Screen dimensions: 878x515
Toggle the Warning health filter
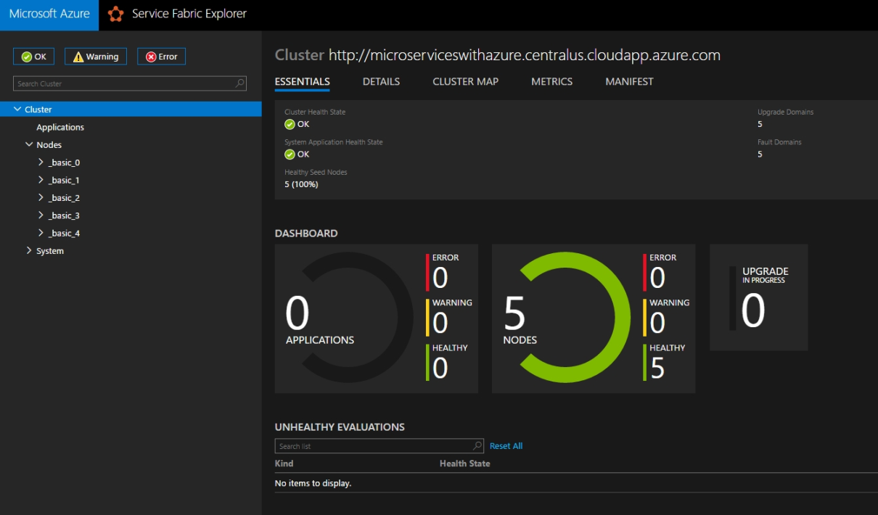coord(96,57)
